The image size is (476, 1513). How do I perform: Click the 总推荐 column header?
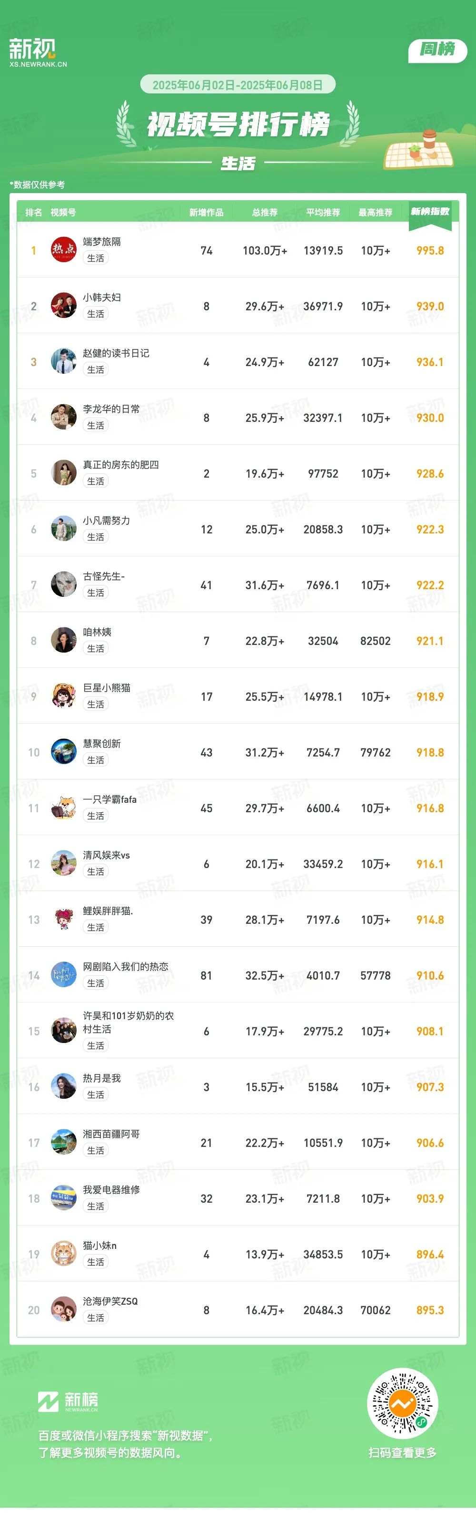pyautogui.click(x=264, y=212)
